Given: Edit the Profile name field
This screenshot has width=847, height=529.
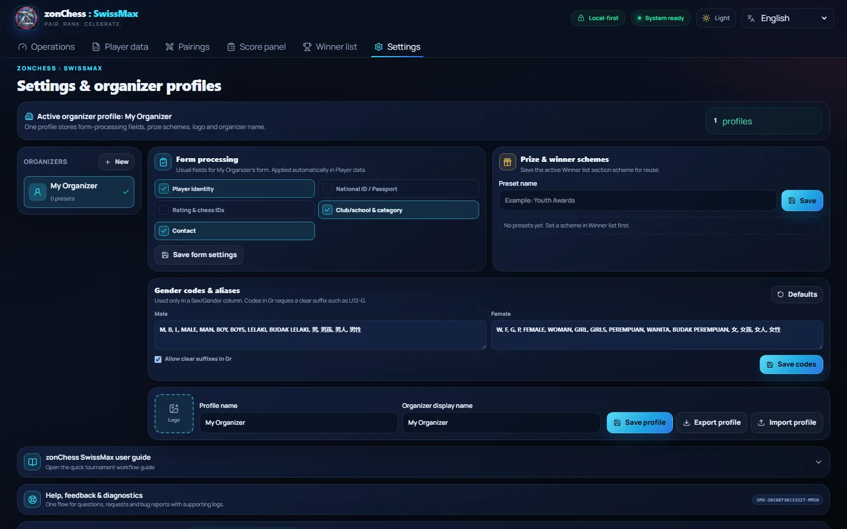Looking at the screenshot, I should click(299, 423).
